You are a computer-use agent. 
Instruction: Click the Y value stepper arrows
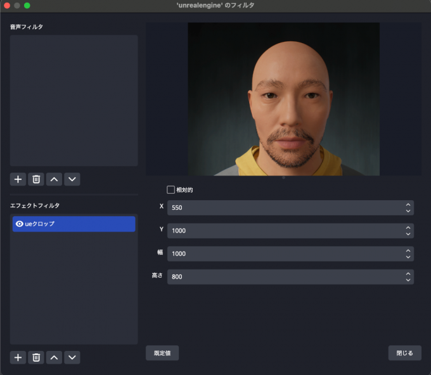point(408,231)
